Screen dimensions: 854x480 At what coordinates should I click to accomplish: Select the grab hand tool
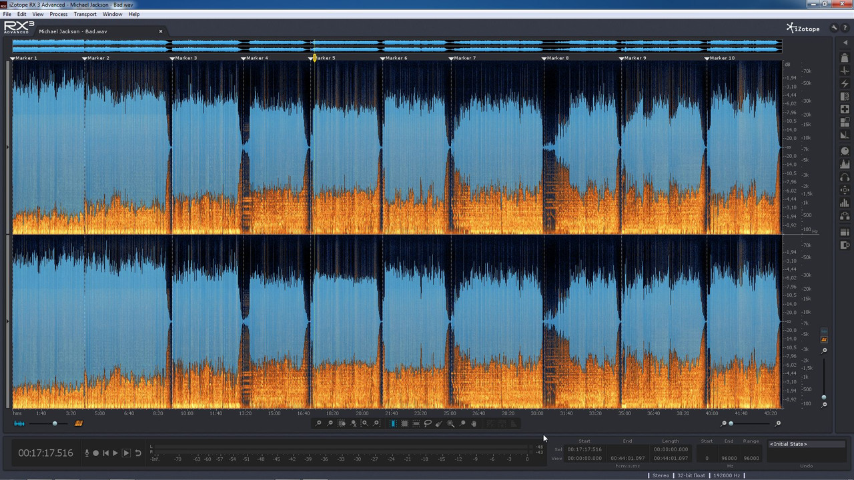pyautogui.click(x=474, y=423)
